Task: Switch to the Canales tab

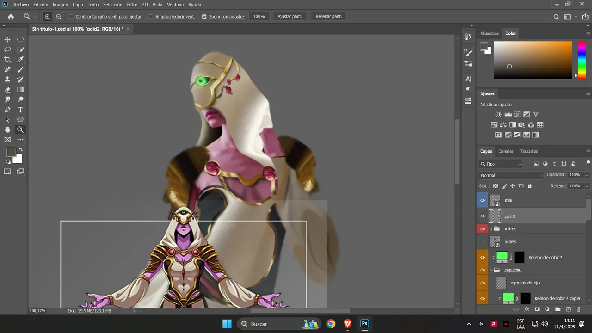Action: pyautogui.click(x=506, y=151)
